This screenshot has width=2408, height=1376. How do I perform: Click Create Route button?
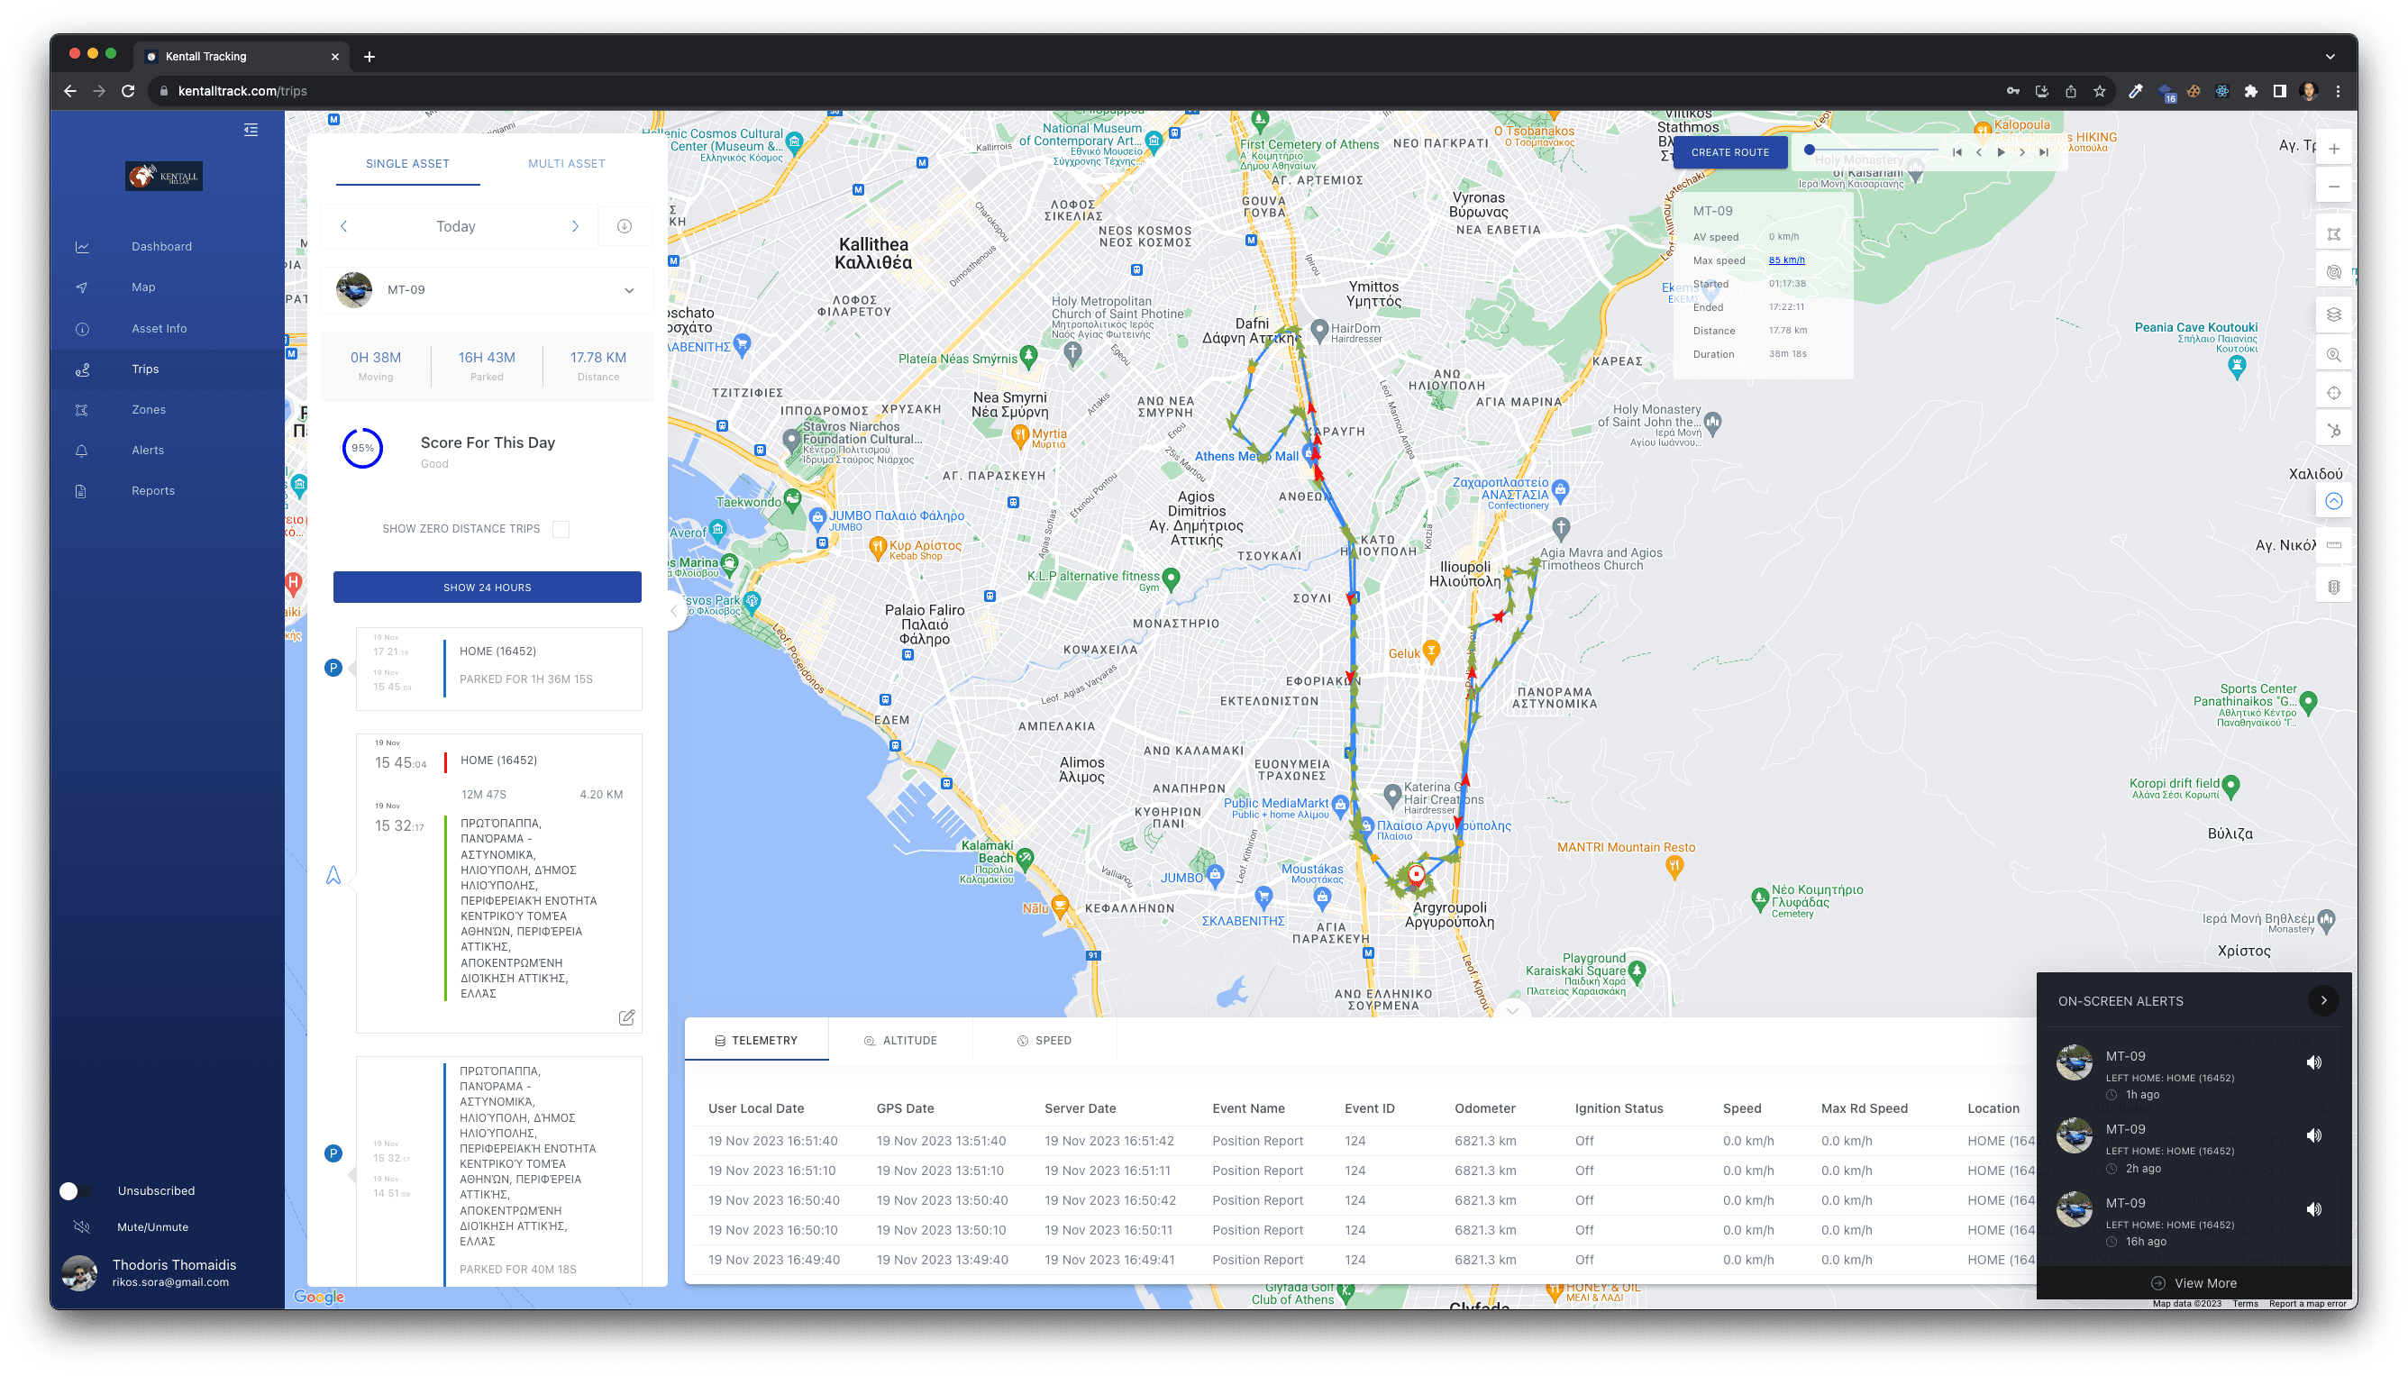[1729, 152]
